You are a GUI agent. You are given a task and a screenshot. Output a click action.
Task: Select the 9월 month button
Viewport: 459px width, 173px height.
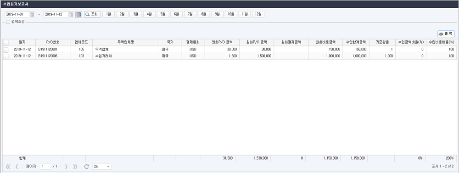pos(217,14)
